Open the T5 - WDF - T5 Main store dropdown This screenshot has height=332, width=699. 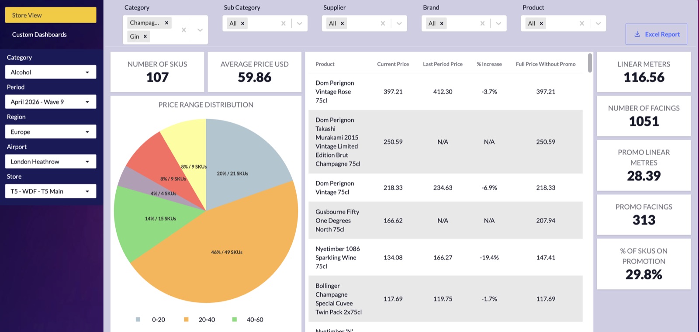pyautogui.click(x=51, y=191)
